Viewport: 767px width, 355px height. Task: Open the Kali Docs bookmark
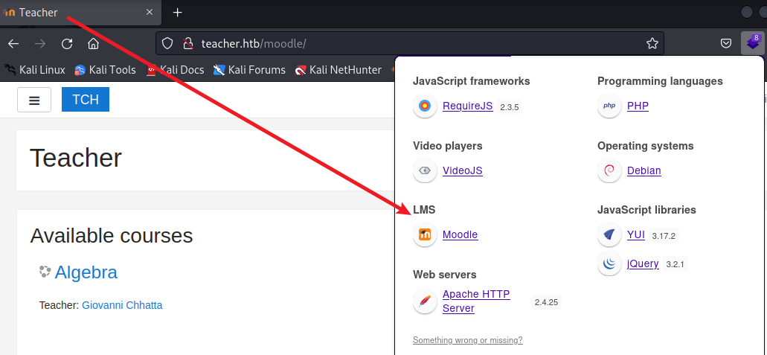tap(175, 70)
